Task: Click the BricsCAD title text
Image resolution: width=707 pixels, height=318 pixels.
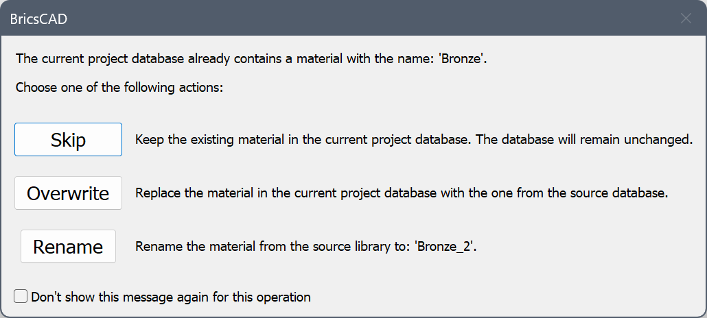Action: click(x=38, y=19)
